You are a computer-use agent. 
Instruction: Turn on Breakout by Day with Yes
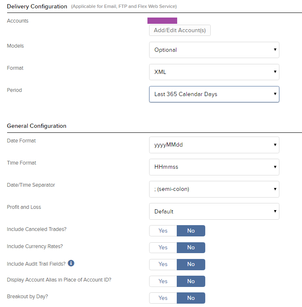pos(163,298)
